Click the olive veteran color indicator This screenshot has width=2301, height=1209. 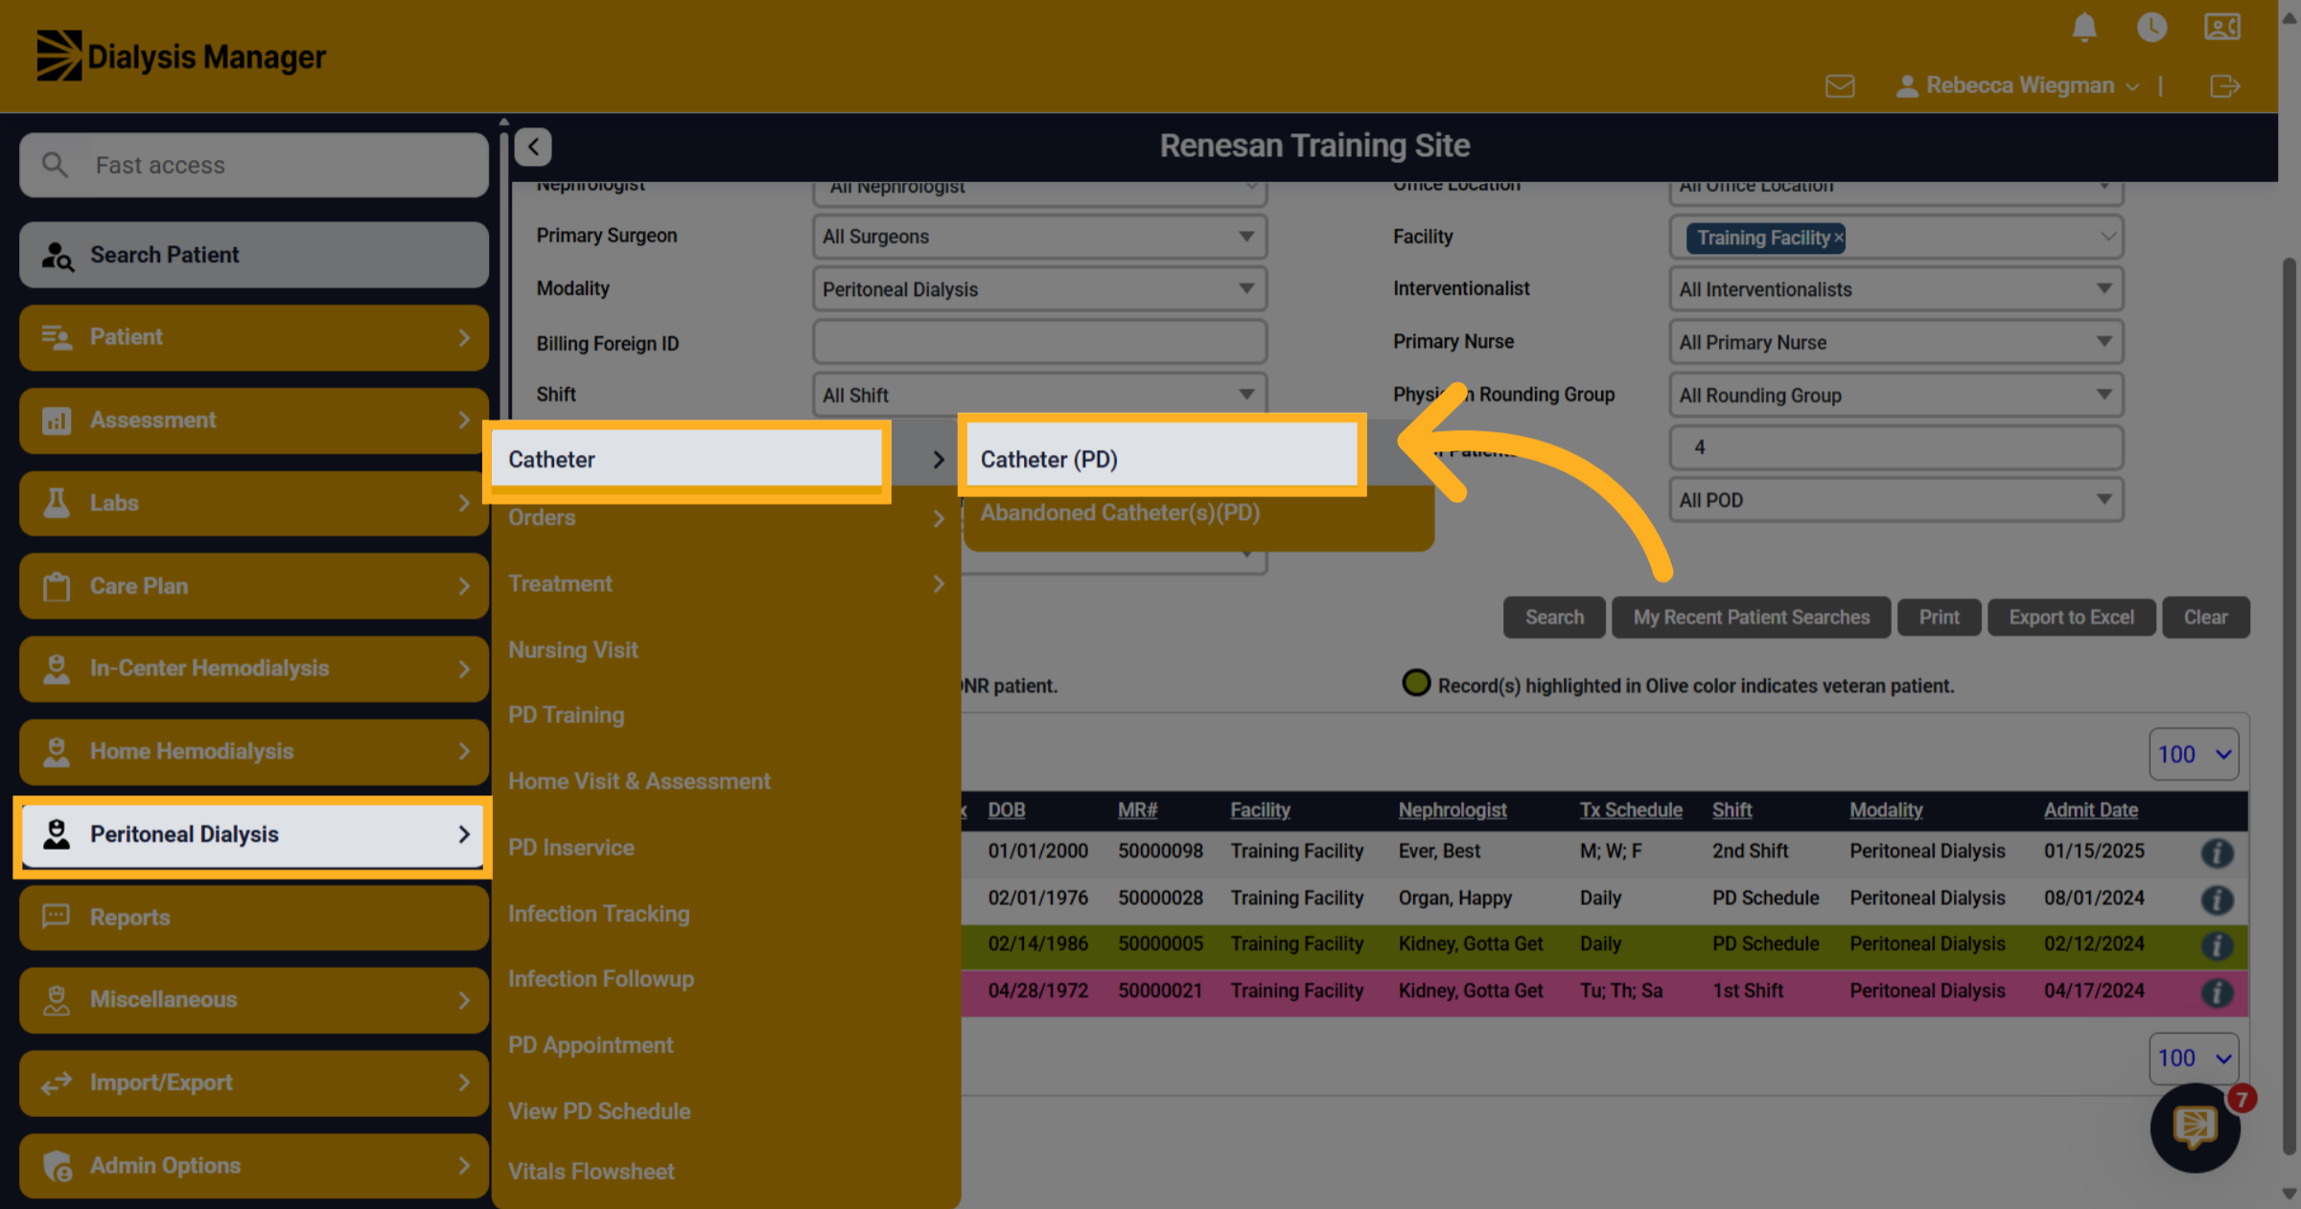click(x=1416, y=684)
